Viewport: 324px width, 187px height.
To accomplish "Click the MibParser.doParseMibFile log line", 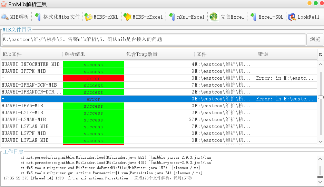I will 110,168.
